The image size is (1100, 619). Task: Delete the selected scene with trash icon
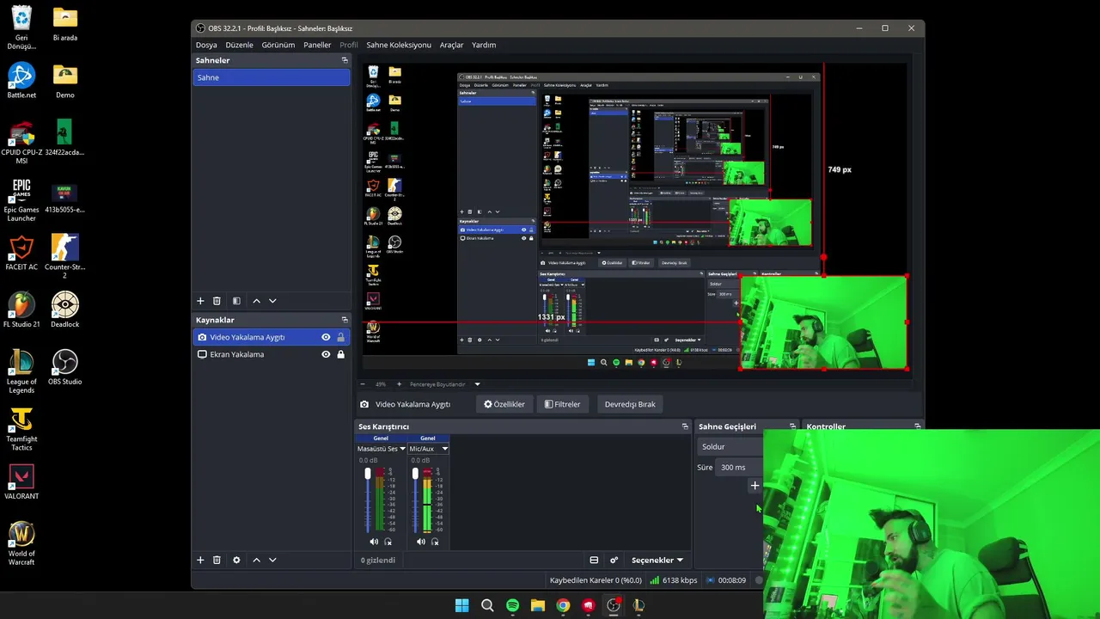(217, 301)
